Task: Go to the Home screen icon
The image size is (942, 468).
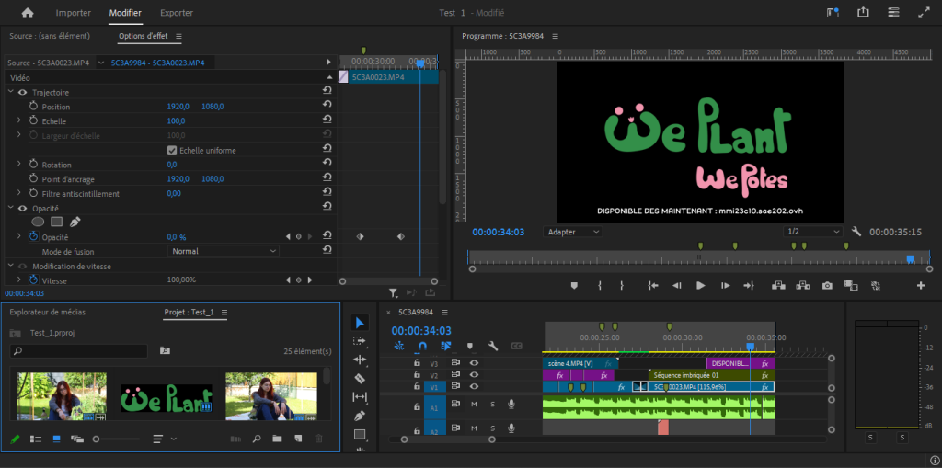Action: (28, 13)
